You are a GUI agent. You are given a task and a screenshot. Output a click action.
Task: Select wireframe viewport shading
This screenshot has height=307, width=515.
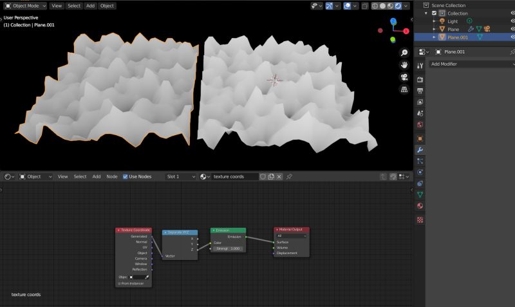(x=375, y=6)
